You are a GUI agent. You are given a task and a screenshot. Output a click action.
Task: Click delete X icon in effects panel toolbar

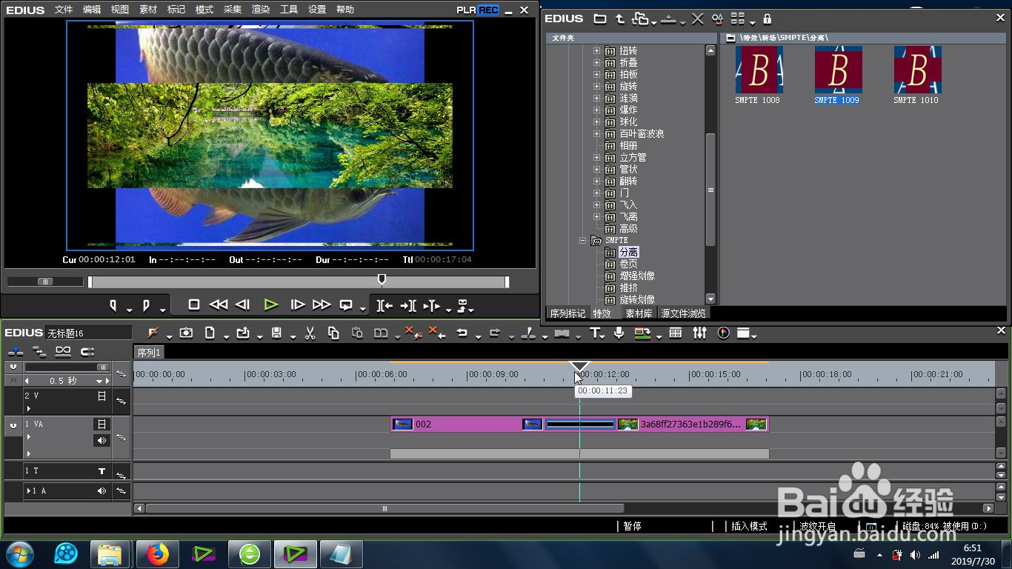coord(697,19)
